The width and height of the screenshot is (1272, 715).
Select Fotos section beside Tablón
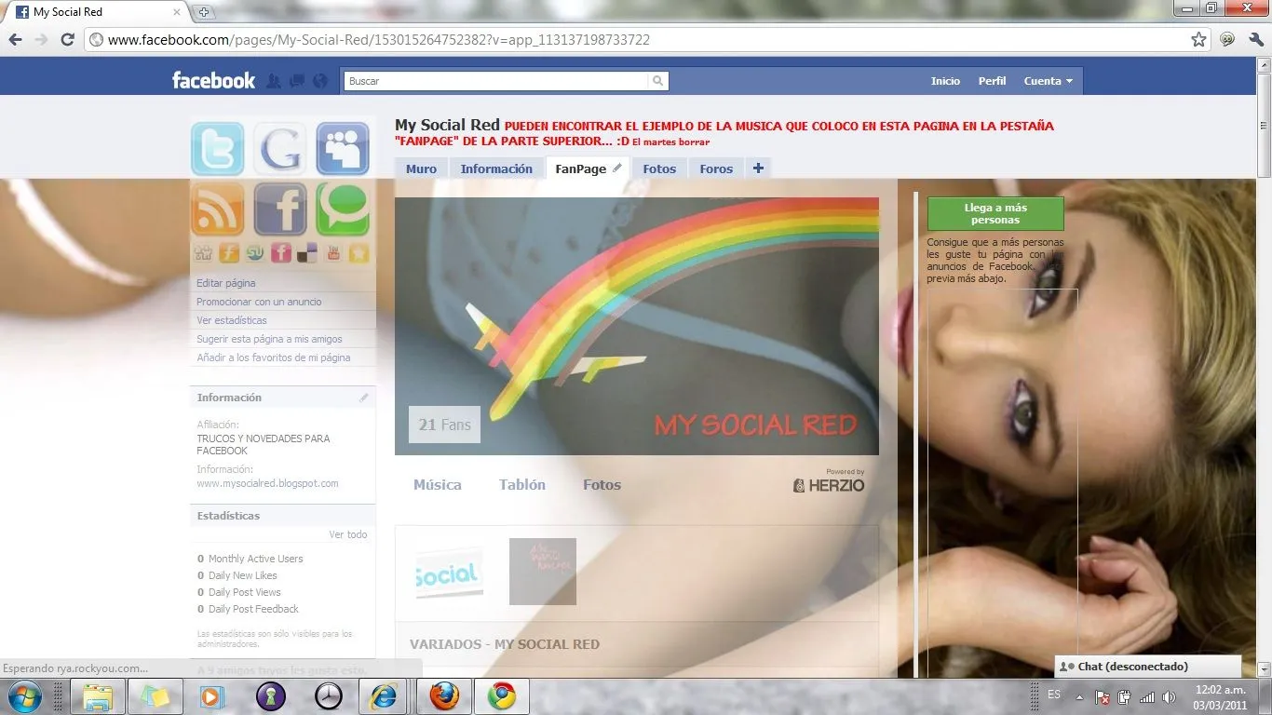pyautogui.click(x=602, y=484)
